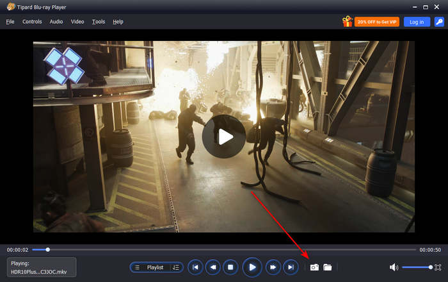This screenshot has height=282, width=448.
Task: Skip to next track
Action: click(x=291, y=267)
